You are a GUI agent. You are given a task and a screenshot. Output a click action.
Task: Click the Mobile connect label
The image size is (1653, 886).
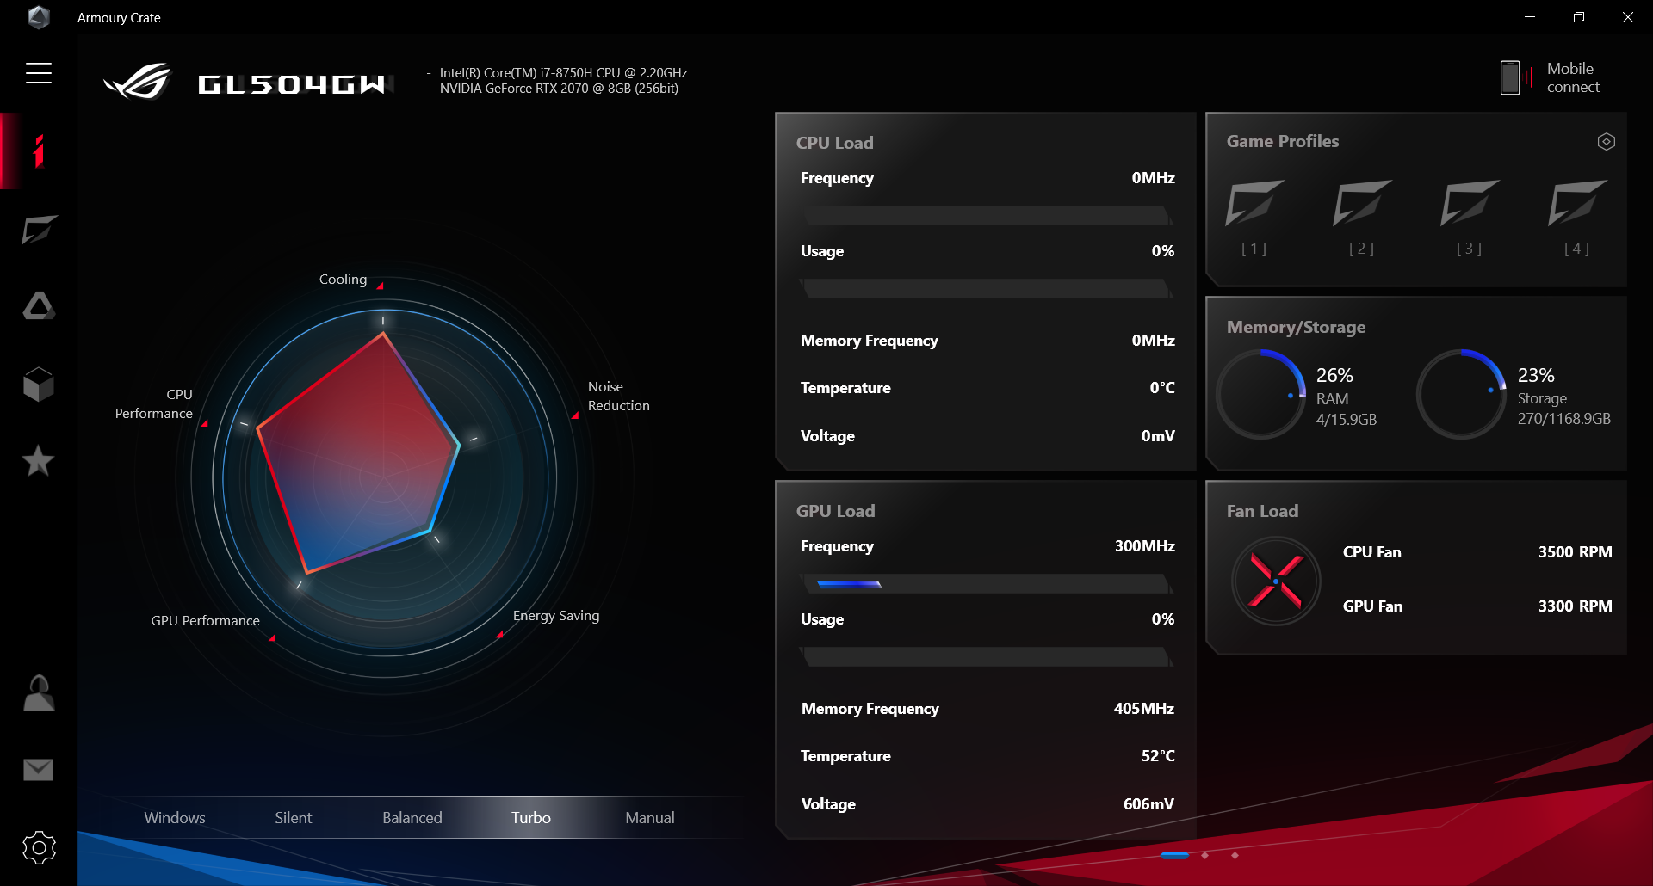click(1573, 77)
